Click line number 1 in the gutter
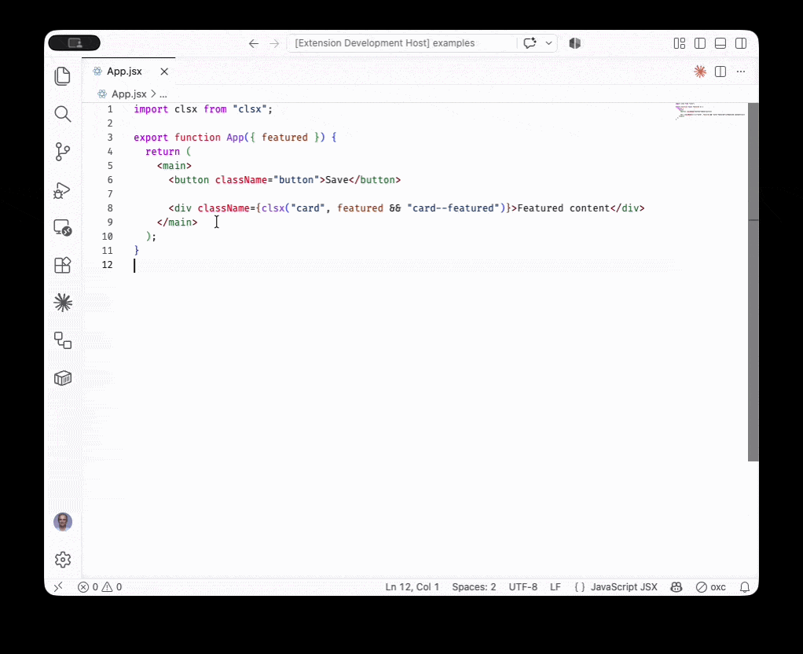This screenshot has width=803, height=654. (x=109, y=109)
